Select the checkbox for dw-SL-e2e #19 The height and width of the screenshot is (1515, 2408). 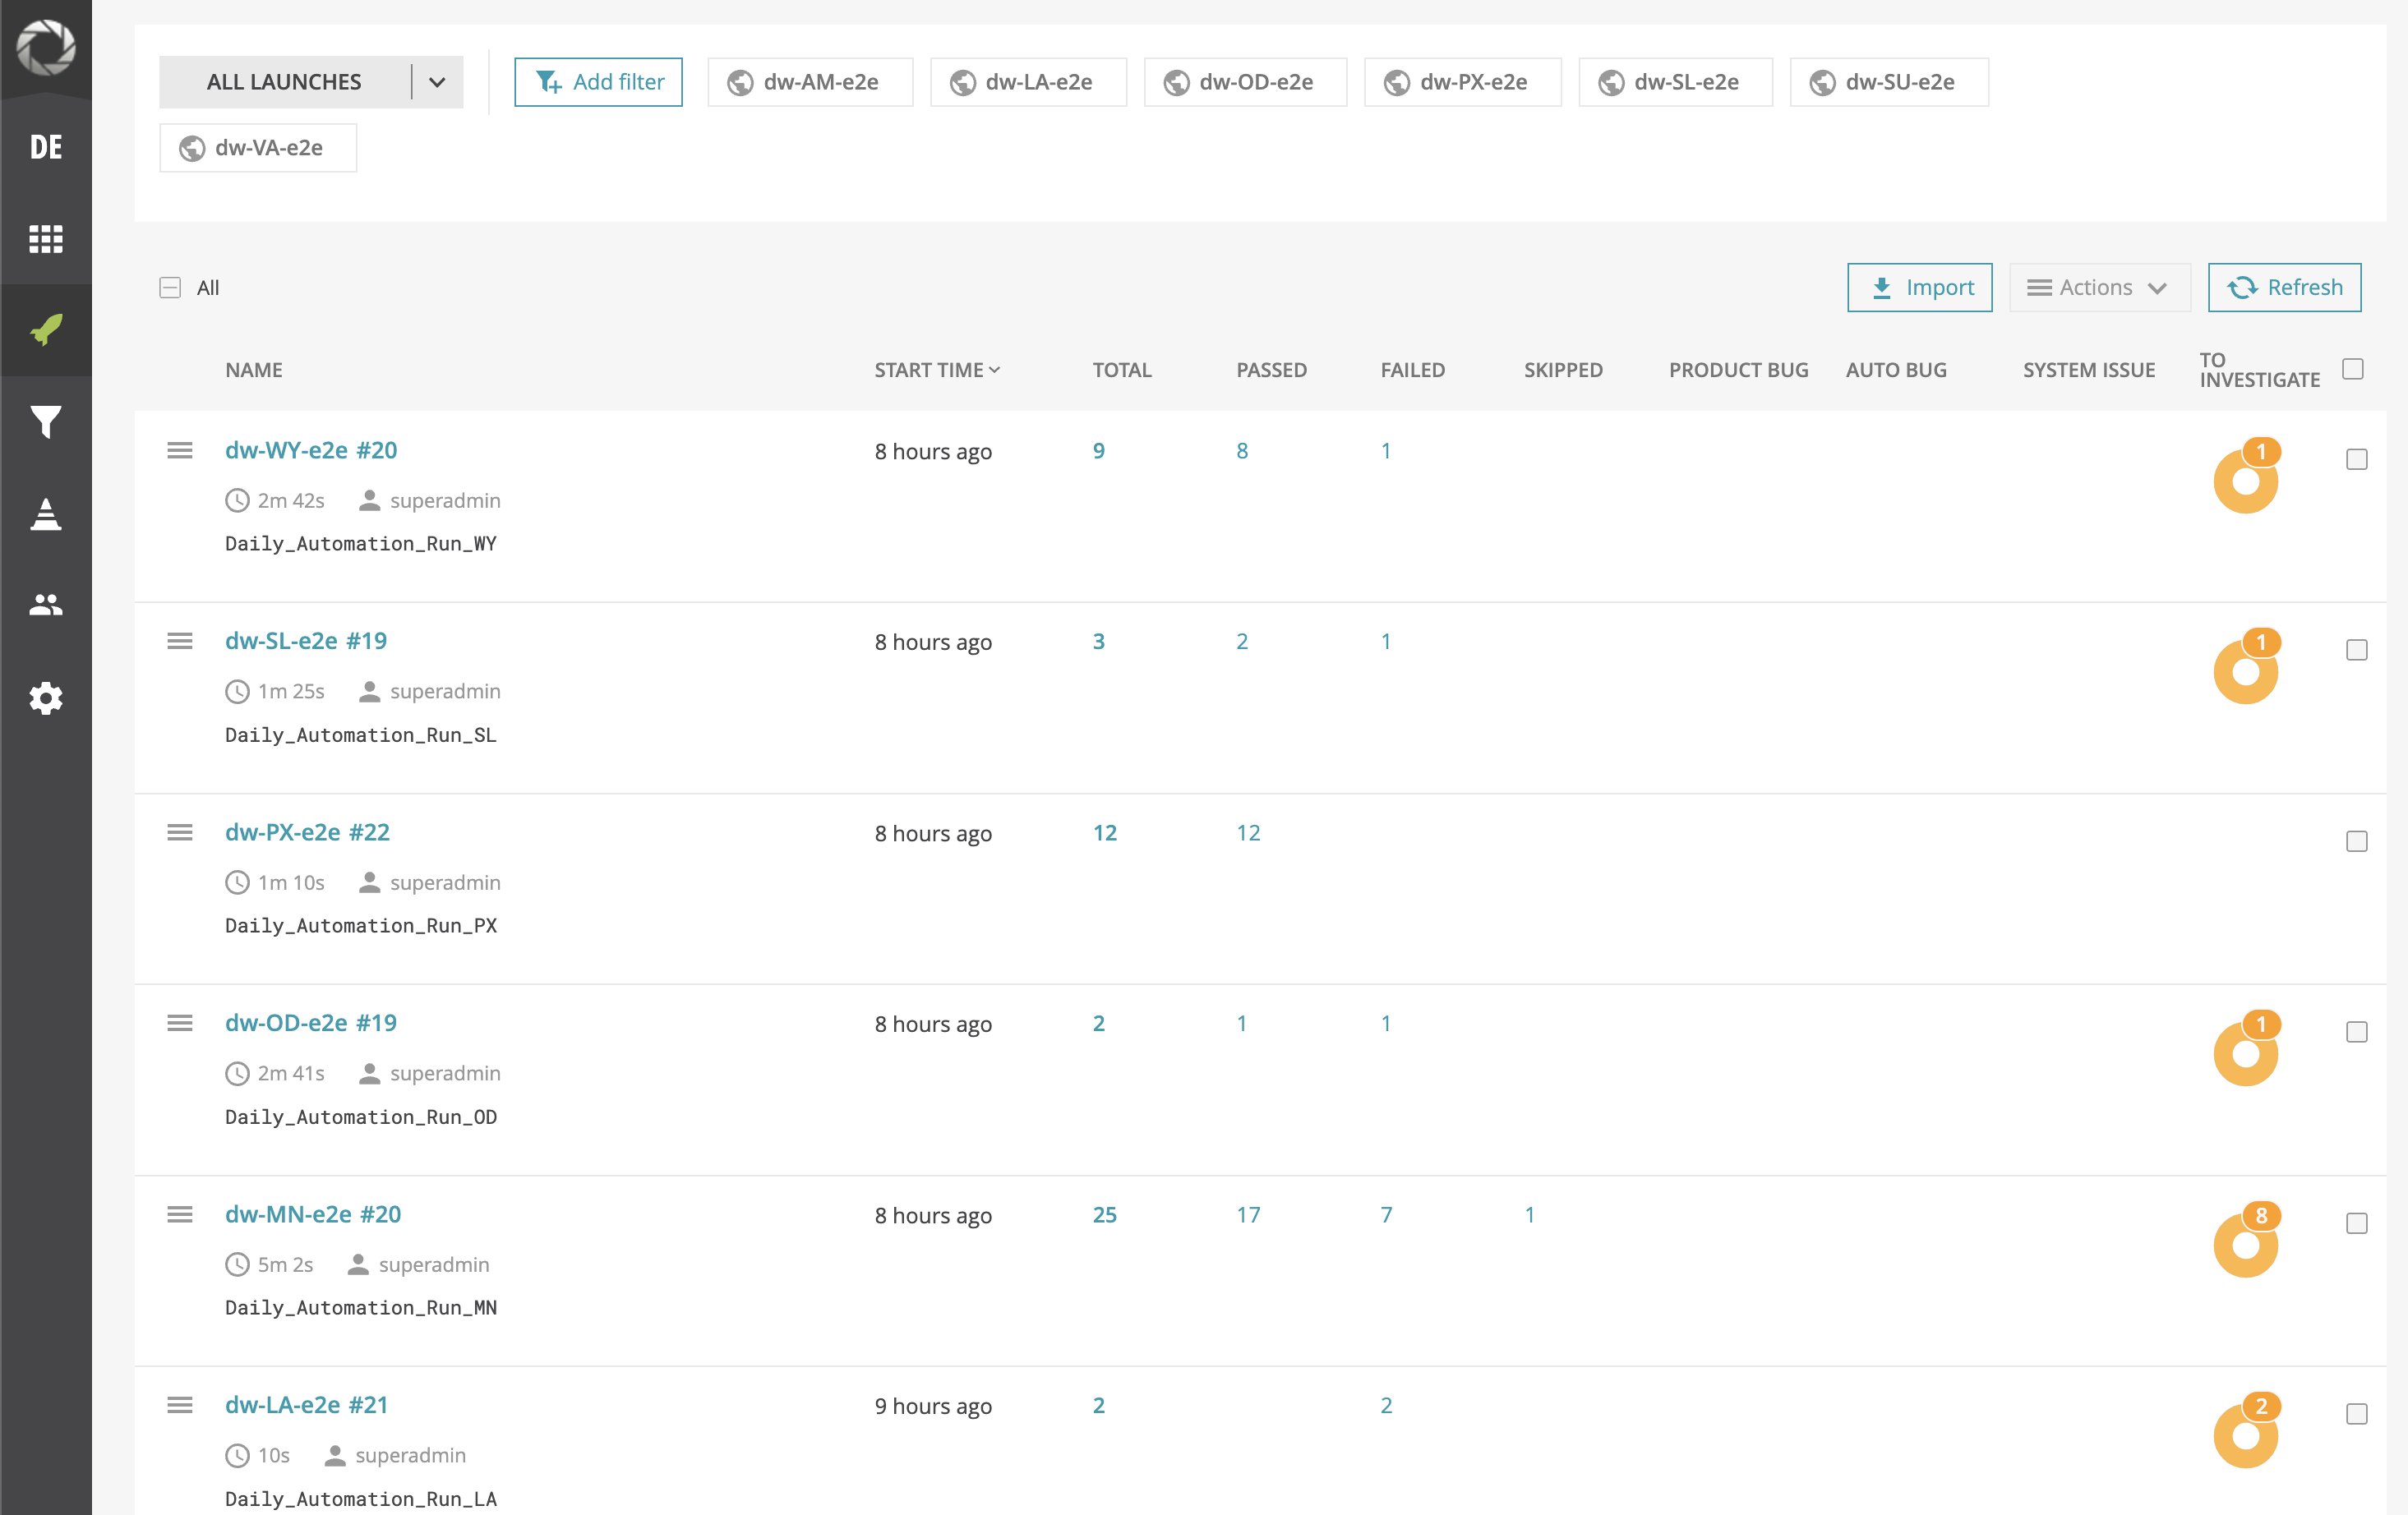click(x=2357, y=650)
